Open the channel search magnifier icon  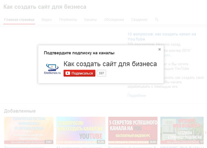coord(157,20)
